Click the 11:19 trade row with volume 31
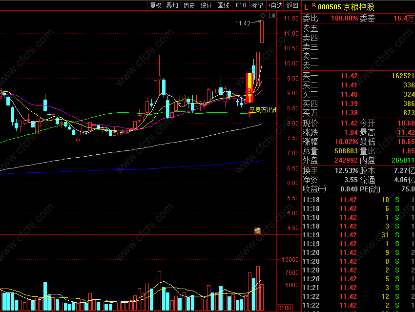This screenshot has height=312, width=415. 358,235
